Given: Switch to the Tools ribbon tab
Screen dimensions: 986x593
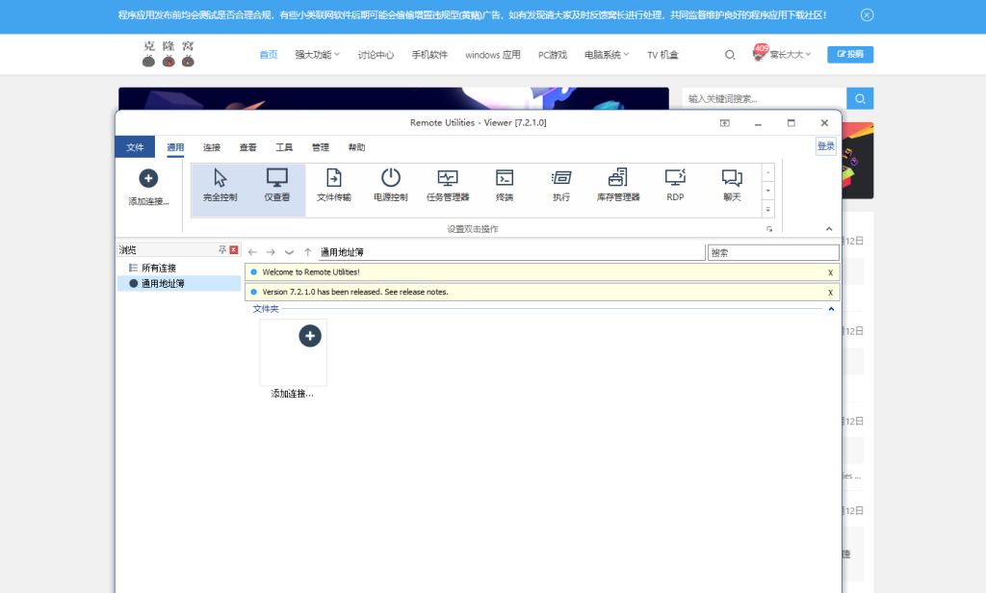Looking at the screenshot, I should click(284, 147).
